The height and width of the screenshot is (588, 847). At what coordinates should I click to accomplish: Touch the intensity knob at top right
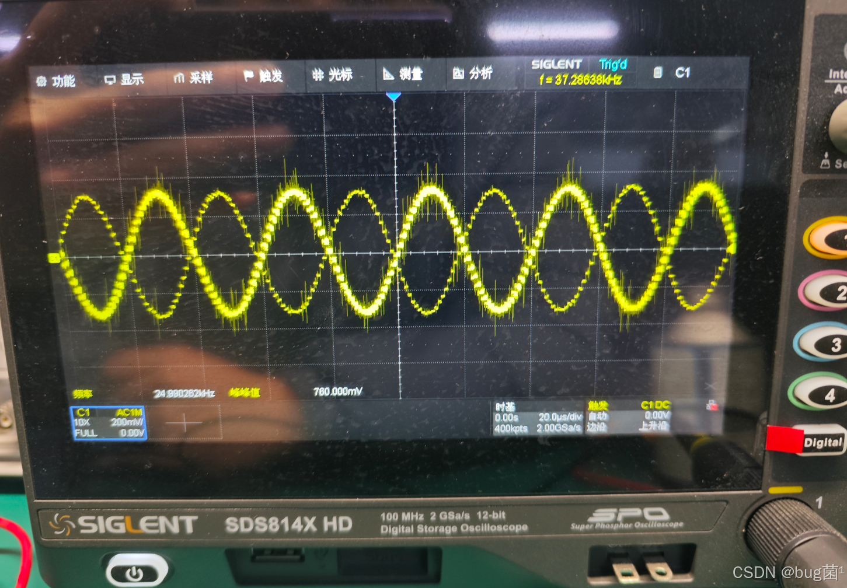tap(838, 127)
